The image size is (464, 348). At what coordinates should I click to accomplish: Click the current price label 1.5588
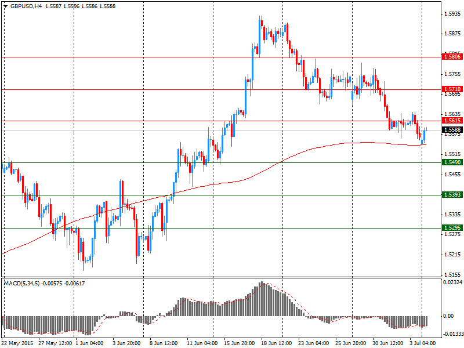pos(452,129)
